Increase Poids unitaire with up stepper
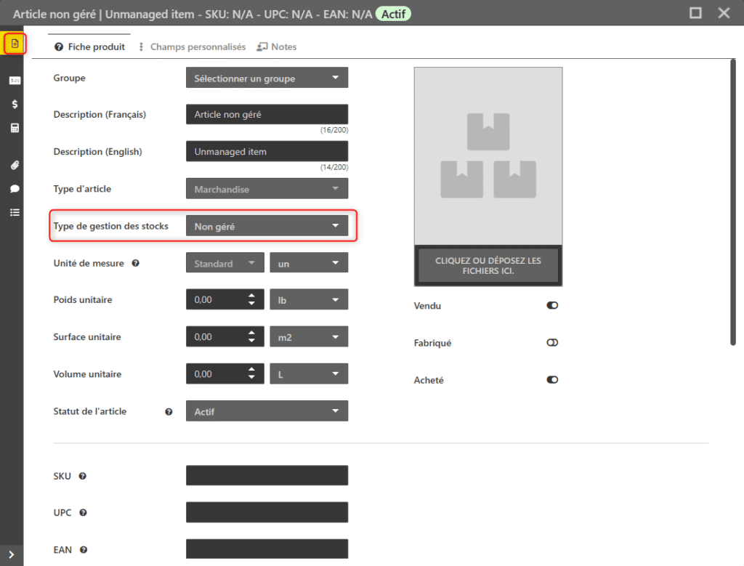 251,295
